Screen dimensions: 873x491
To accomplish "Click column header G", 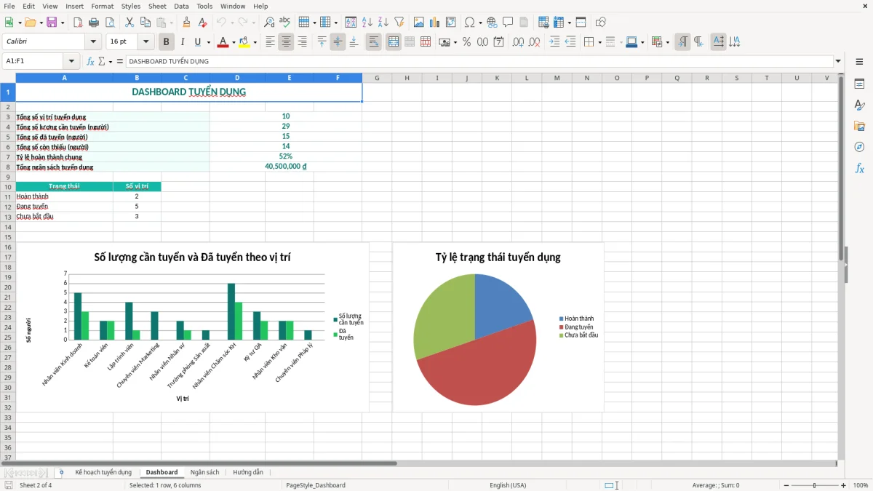I will [x=377, y=78].
